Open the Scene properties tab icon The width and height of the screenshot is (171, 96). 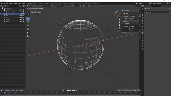[142, 20]
